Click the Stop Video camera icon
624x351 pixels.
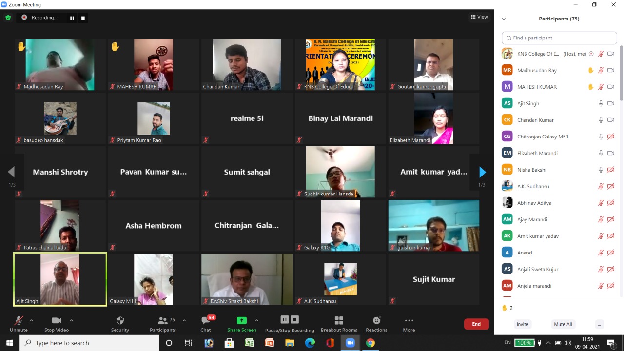point(57,320)
